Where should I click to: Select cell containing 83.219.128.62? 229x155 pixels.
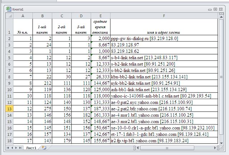[x=164, y=51]
